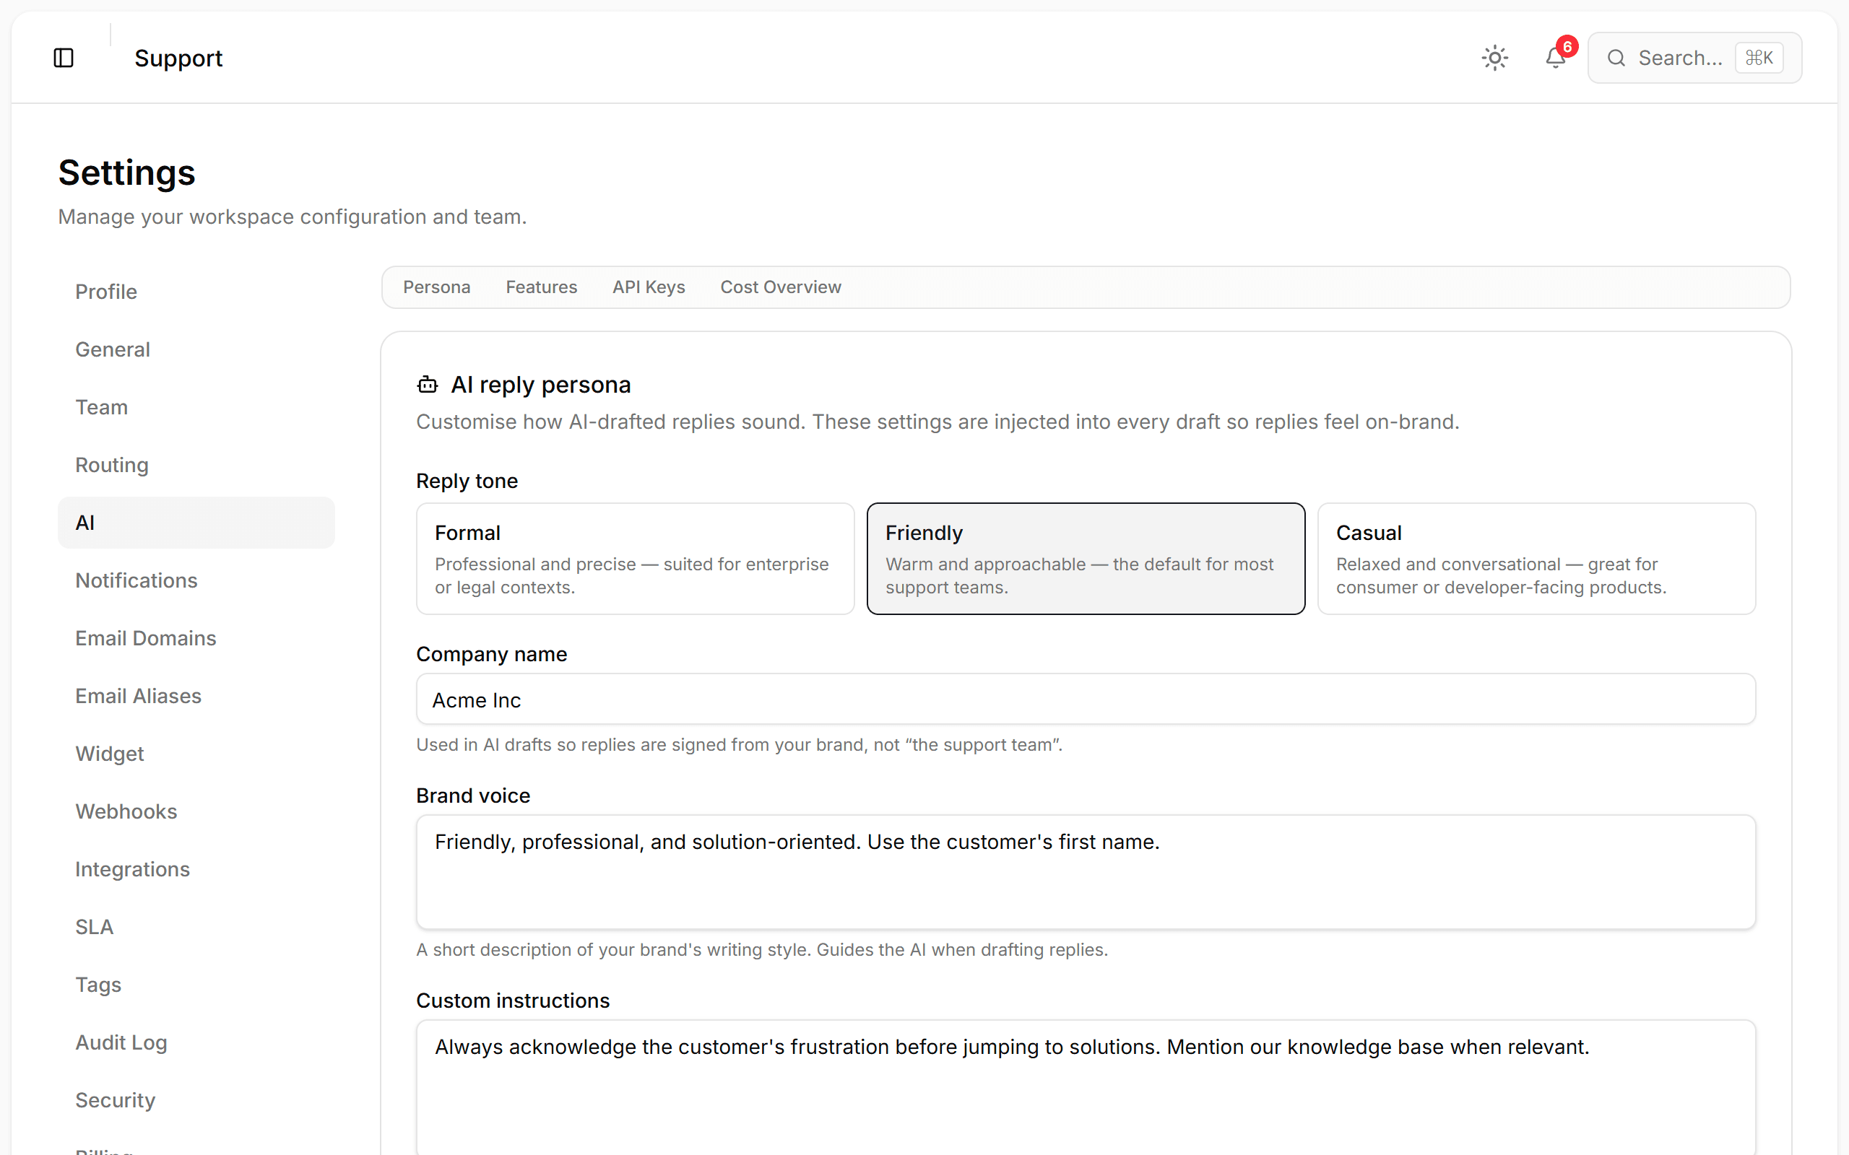The height and width of the screenshot is (1155, 1849).
Task: Go to Routing settings
Action: click(x=111, y=464)
